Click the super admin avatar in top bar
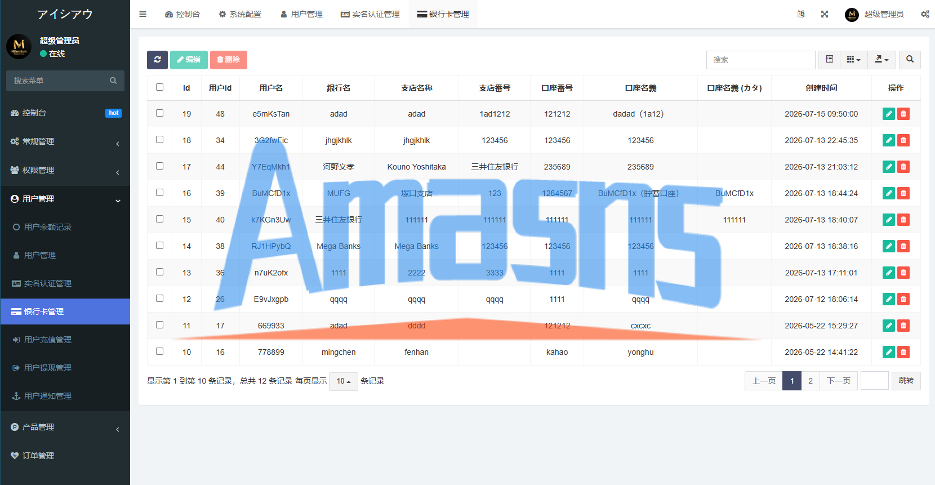935x485 pixels. [852, 15]
